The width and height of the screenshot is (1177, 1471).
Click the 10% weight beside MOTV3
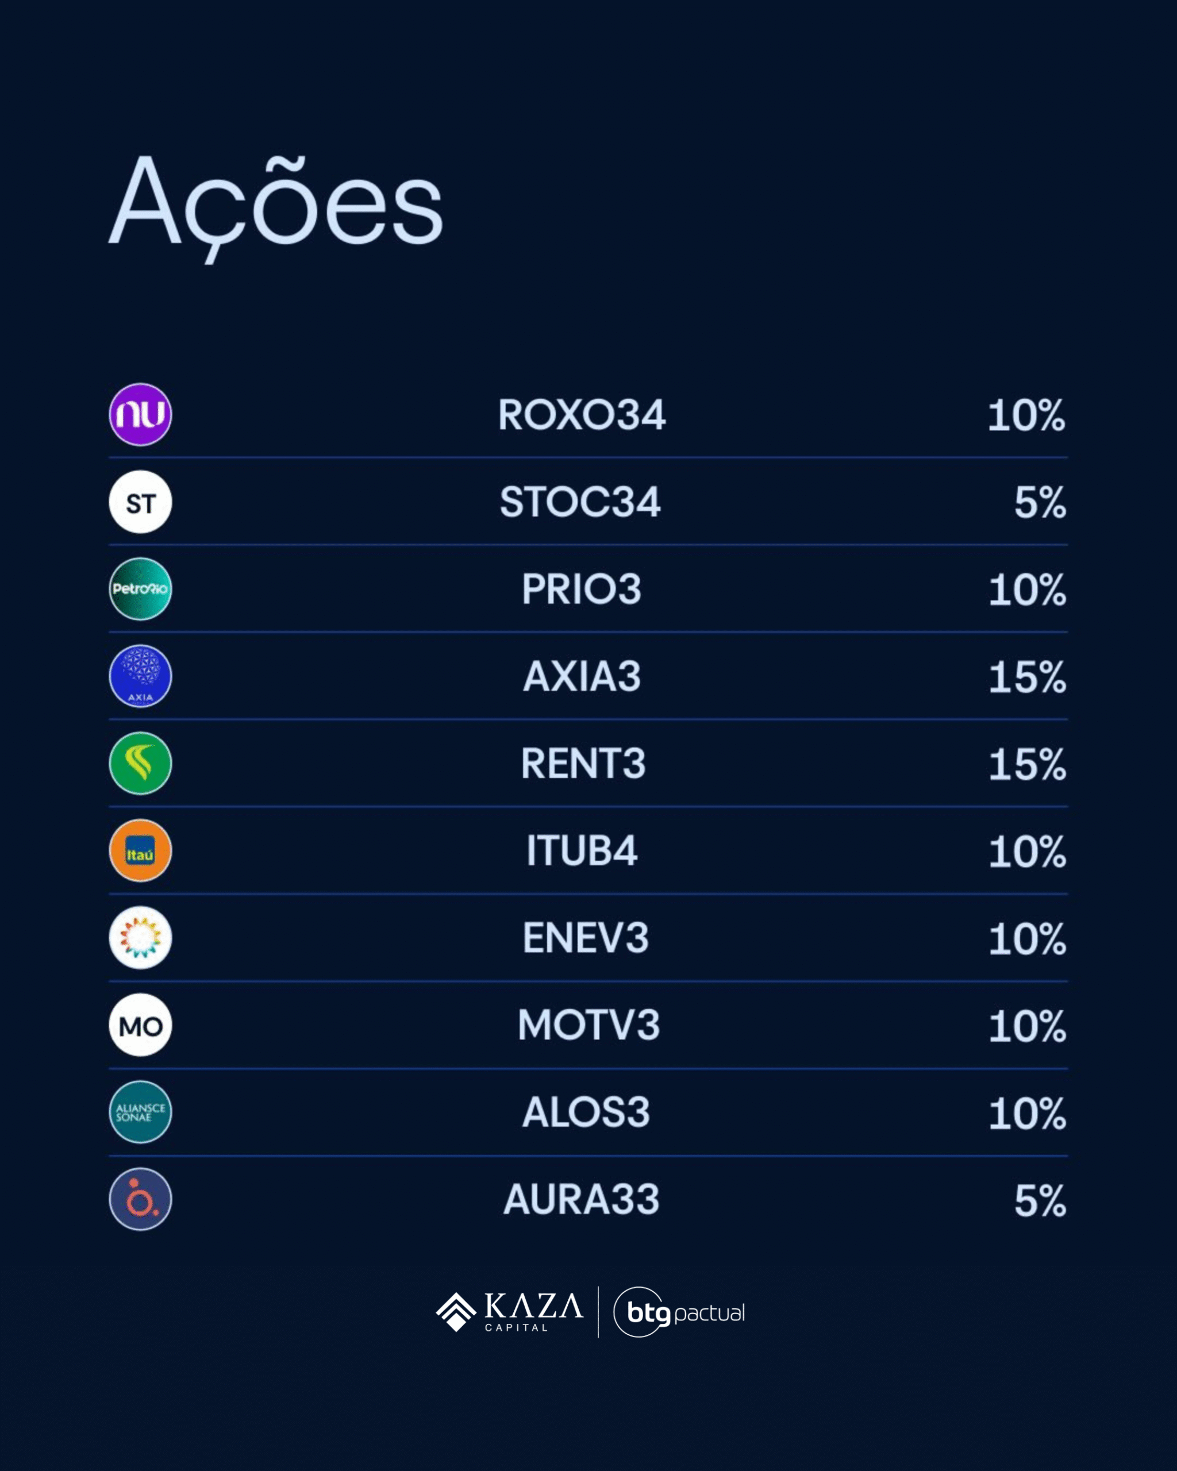click(1027, 1026)
